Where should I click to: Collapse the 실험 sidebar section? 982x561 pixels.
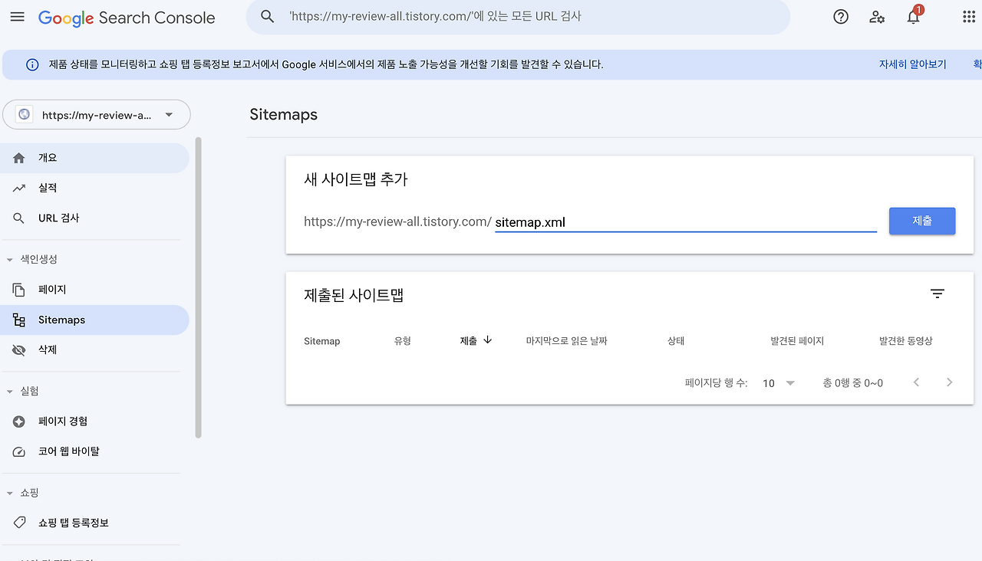click(x=9, y=391)
